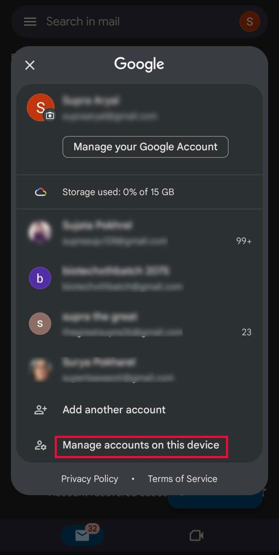
Task: Tap Add another account
Action: click(114, 410)
